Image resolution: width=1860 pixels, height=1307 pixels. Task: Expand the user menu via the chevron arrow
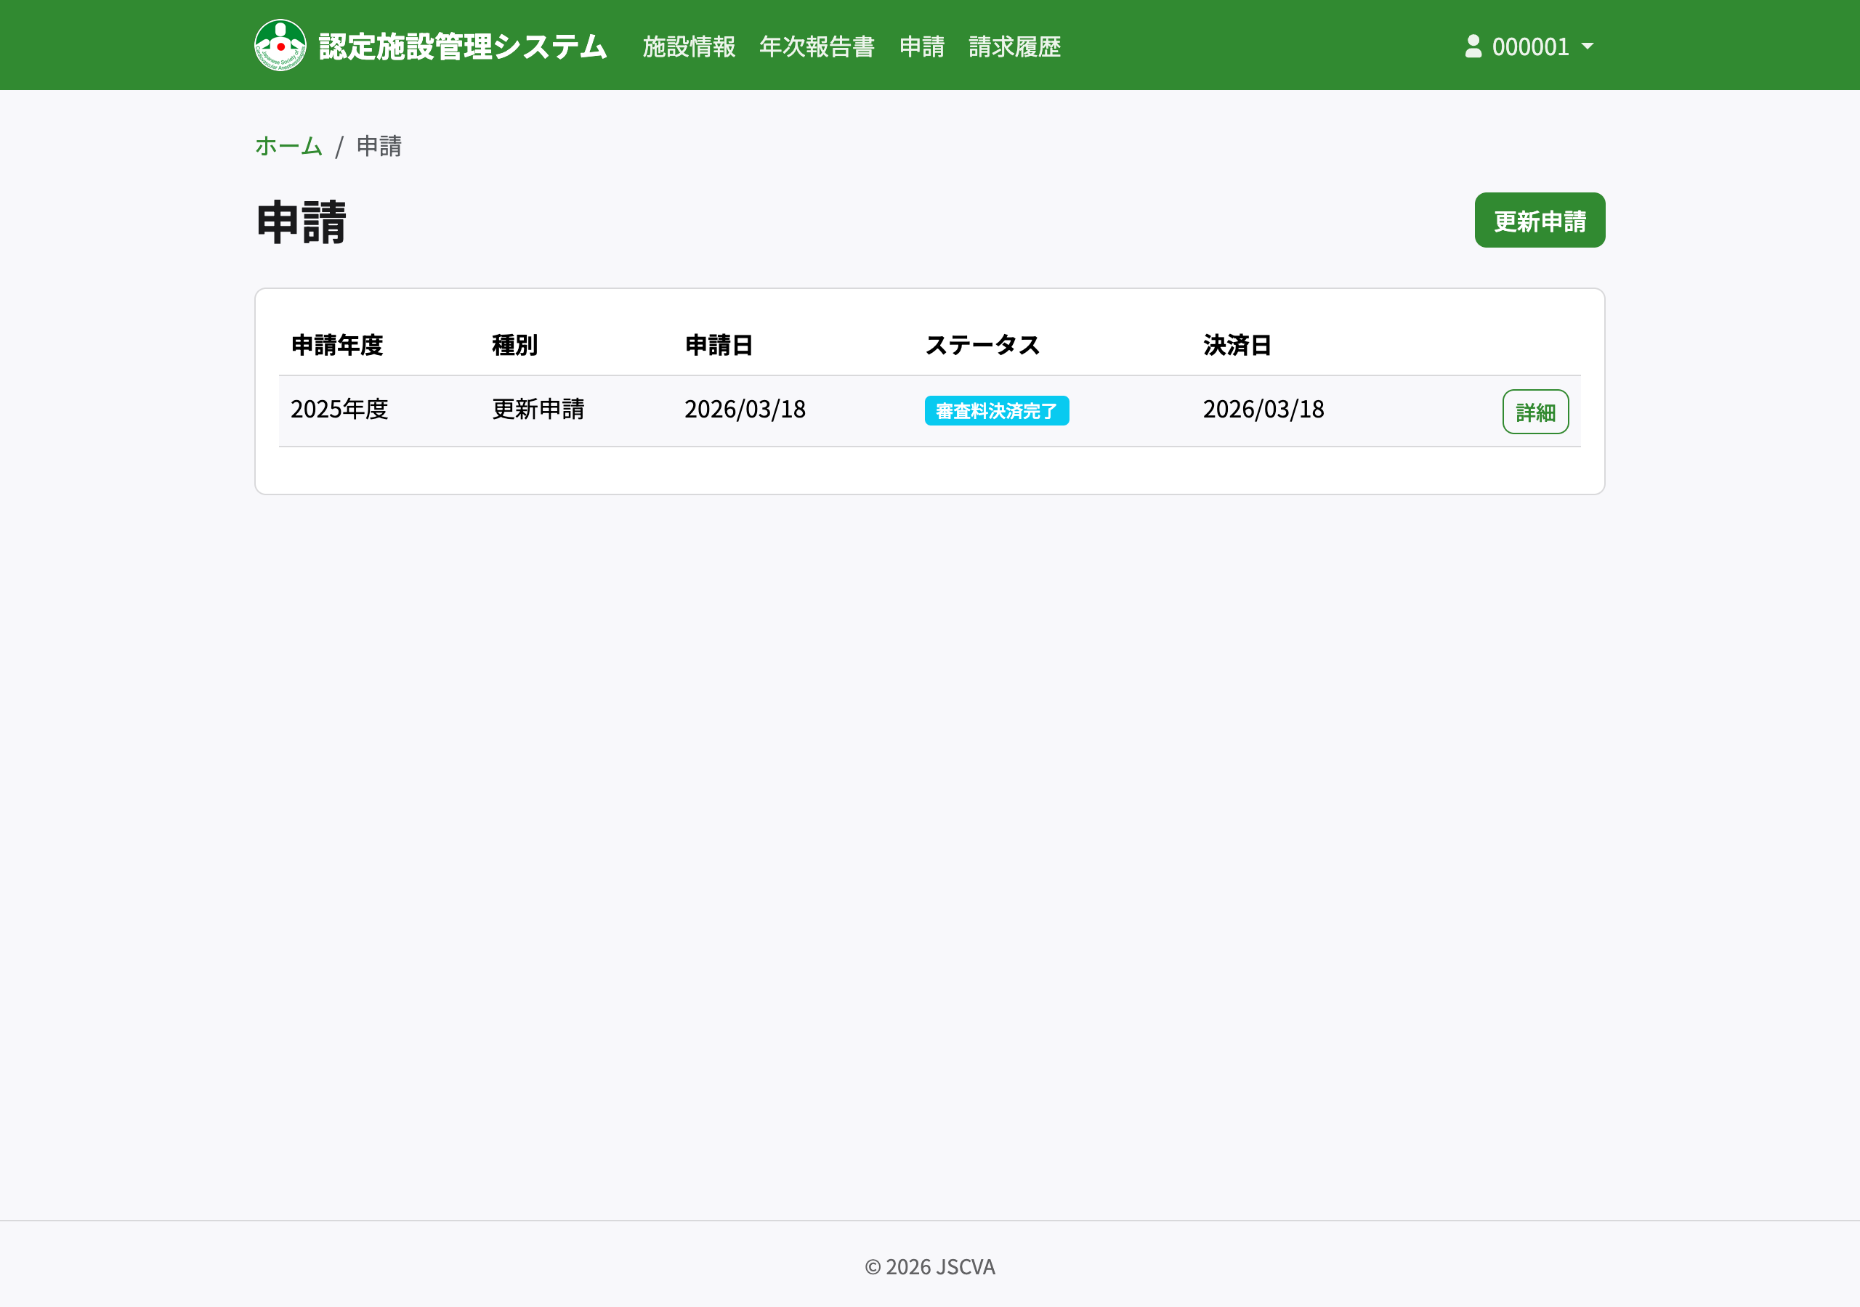[x=1588, y=48]
